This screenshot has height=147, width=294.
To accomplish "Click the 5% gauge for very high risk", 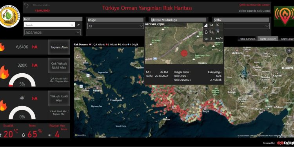I will point(22,80).
